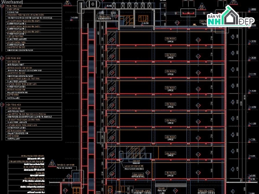Image resolution: width=259 pixels, height=194 pixels.
Task: Open the Wireframe visual style viewport control
Action: pyautogui.click(x=11, y=2)
